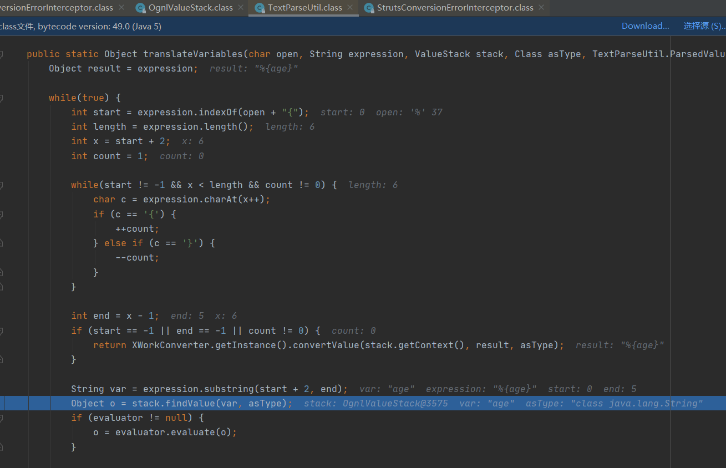Click expression.charAt(x++) call
Image resolution: width=726 pixels, height=468 pixels.
(x=204, y=200)
